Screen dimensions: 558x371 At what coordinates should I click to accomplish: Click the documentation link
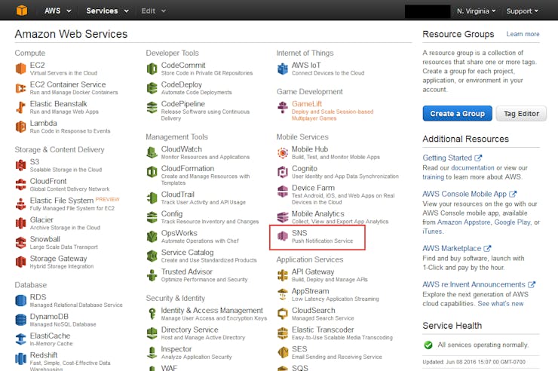click(473, 167)
